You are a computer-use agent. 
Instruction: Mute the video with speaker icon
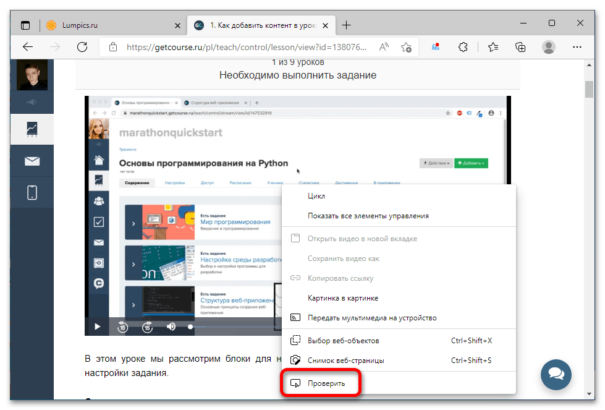pos(171,327)
